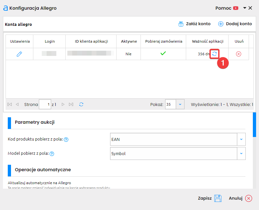The height and width of the screenshot is (210, 259).
Task: Click the Aktywne column header
Action: coord(129,41)
